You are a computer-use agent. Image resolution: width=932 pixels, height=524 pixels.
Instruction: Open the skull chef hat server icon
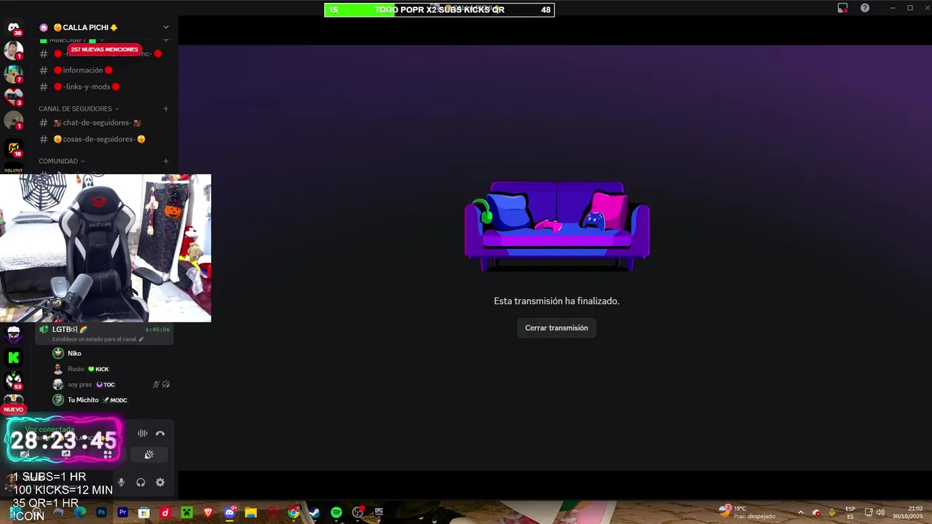pyautogui.click(x=14, y=336)
